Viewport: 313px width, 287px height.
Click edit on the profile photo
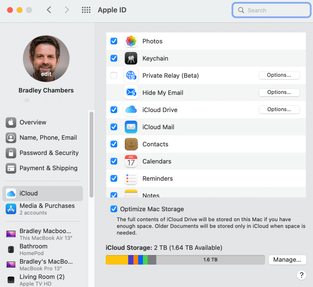click(46, 74)
